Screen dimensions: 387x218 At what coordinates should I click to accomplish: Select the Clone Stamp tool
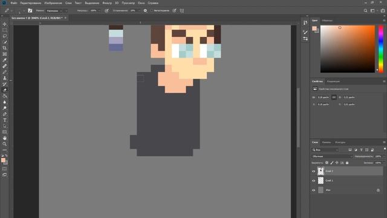click(5, 78)
